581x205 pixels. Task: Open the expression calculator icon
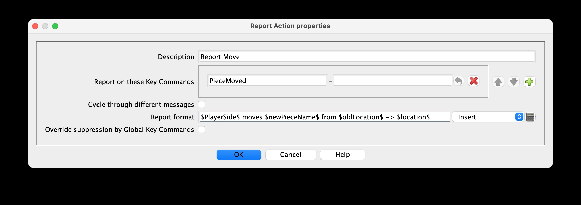tap(530, 117)
